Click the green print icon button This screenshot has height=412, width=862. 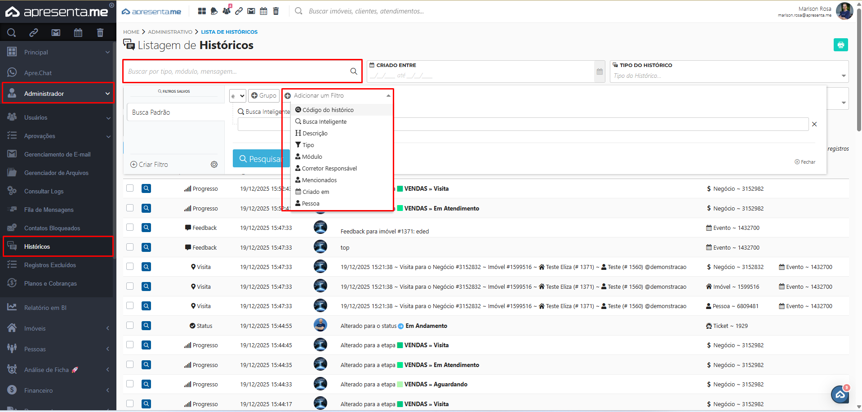(840, 45)
